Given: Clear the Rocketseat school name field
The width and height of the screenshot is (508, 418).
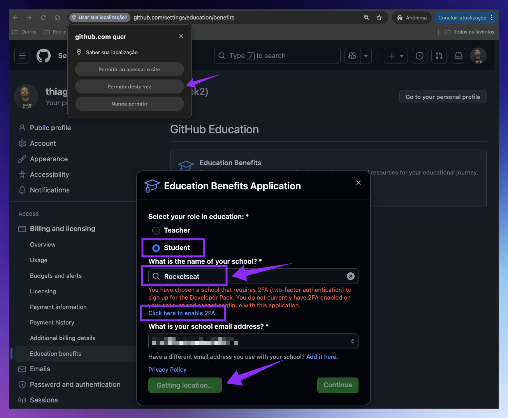Looking at the screenshot, I should tap(351, 276).
